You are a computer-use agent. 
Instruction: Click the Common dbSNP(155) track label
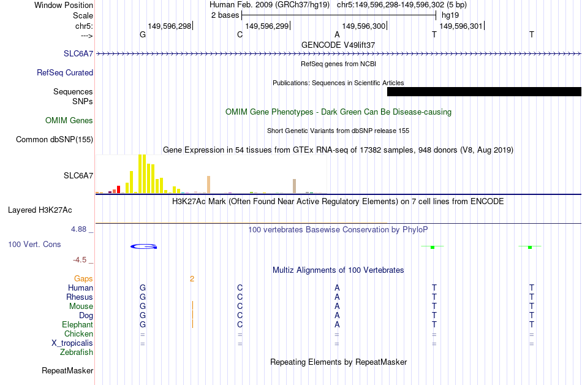(55, 139)
